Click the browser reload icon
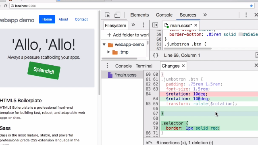 6,6
